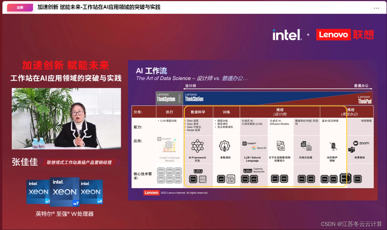The image size is (387, 230).
Task: Click the 持续推理 text
Action: [x=366, y=121]
